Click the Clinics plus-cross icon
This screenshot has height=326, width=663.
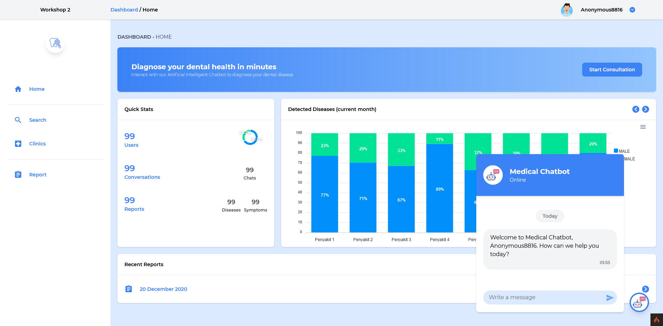[x=18, y=143]
